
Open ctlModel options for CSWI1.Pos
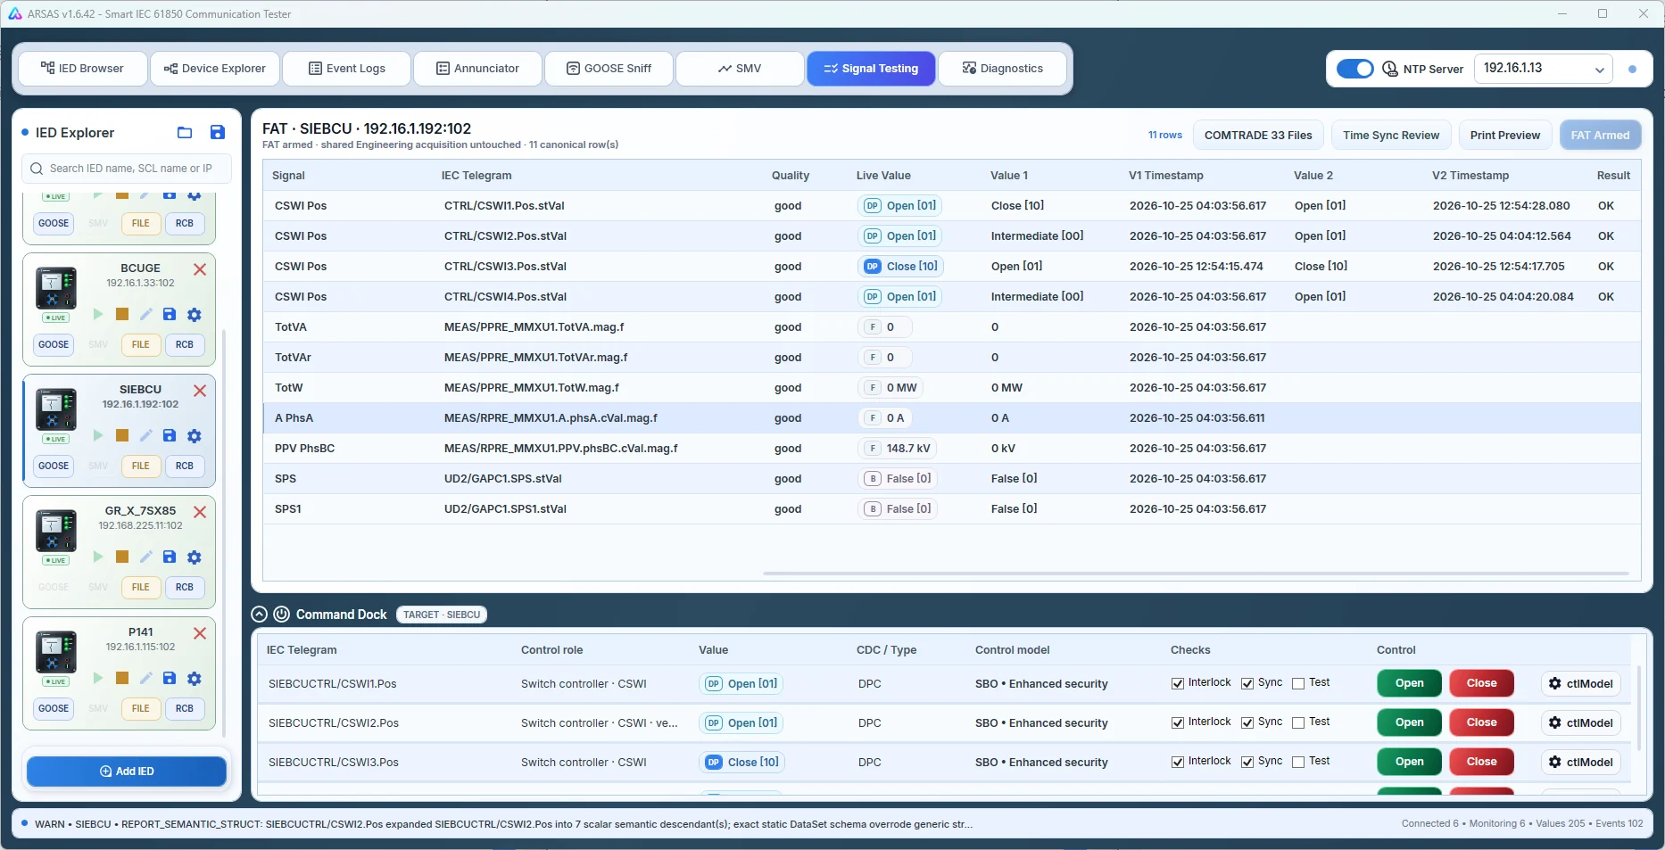[1581, 683]
